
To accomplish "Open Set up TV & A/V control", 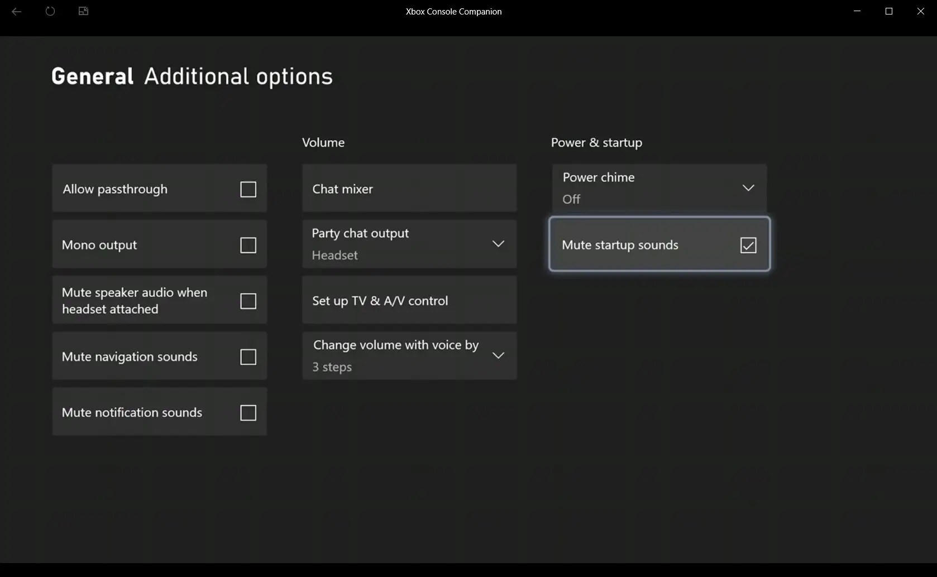I will [409, 300].
